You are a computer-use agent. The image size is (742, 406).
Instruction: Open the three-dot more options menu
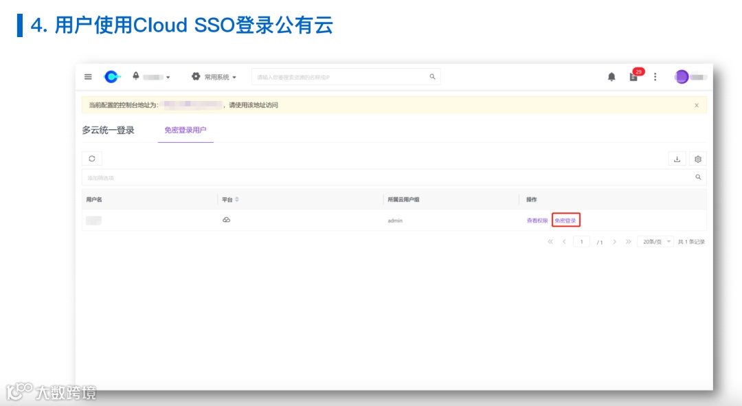655,77
